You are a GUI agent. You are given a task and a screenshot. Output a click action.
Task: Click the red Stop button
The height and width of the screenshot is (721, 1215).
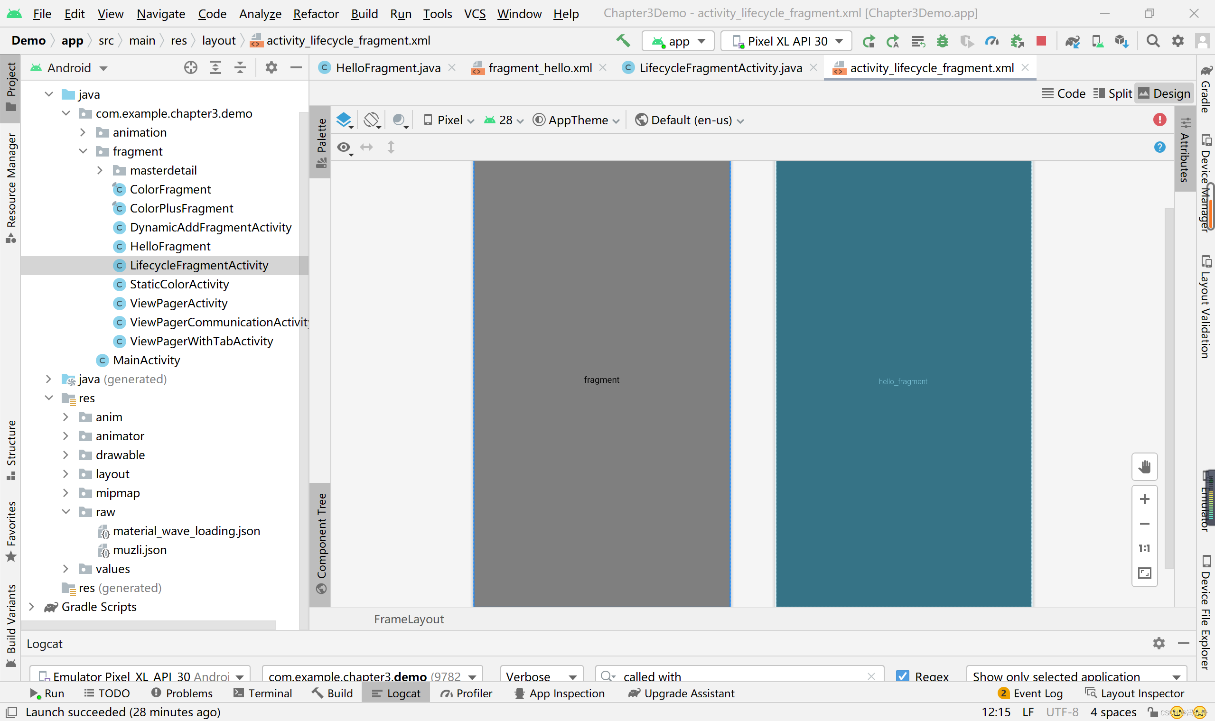1041,41
